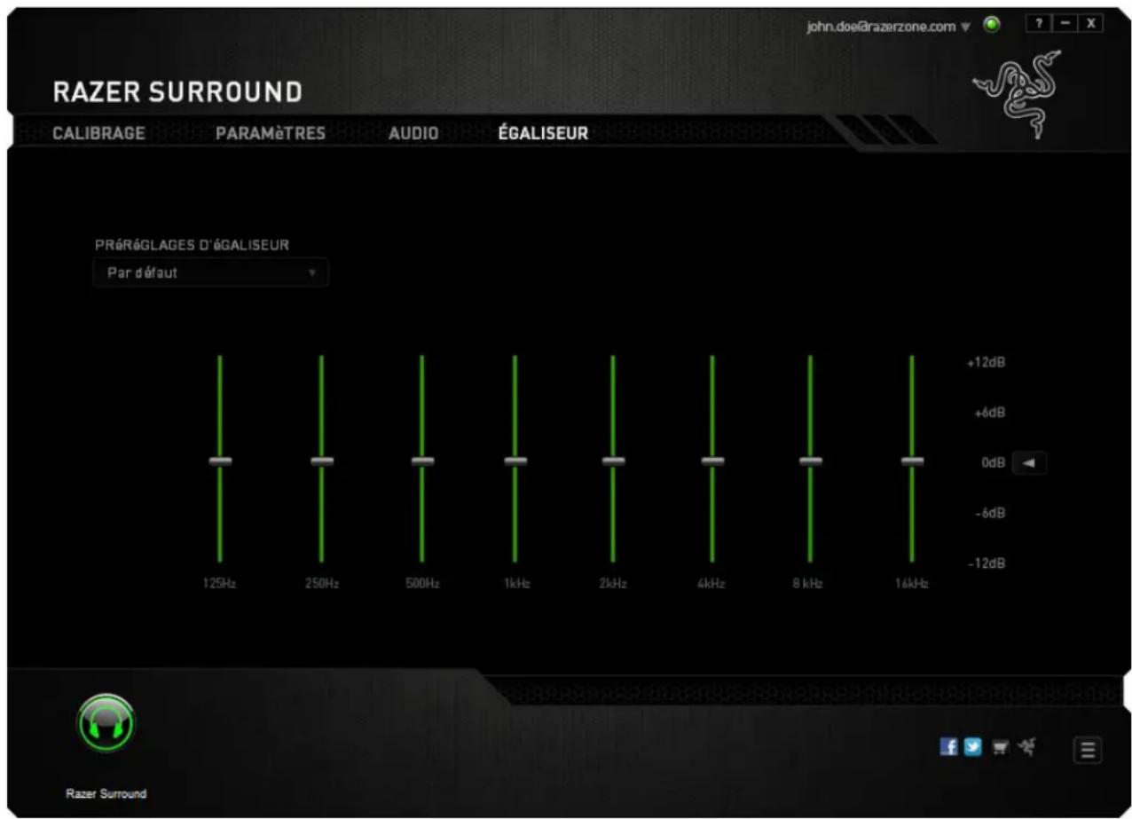Click the 4kHz slider handle
Viewport: 1132px width, 819px height.
point(712,461)
